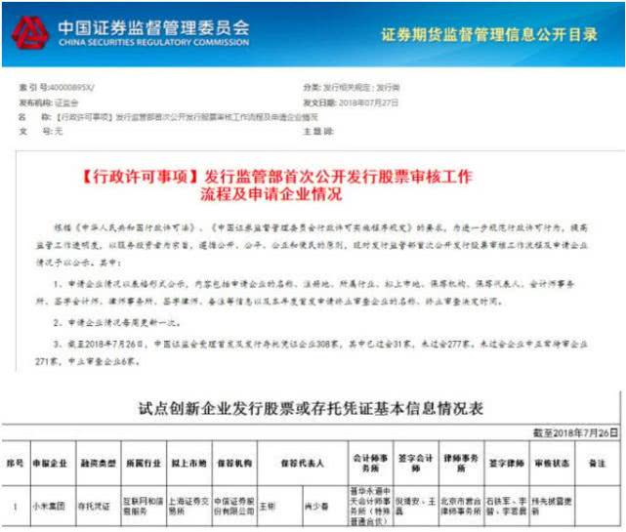Screen dimensions: 626x532
Task: Click the 小米集团 table cell
Action: point(49,507)
